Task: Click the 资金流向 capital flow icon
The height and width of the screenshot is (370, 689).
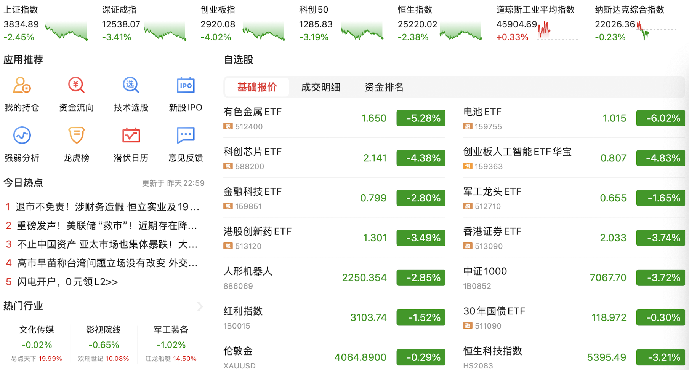Action: [76, 85]
